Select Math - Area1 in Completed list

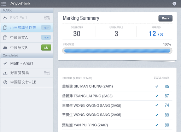click(x=27, y=63)
